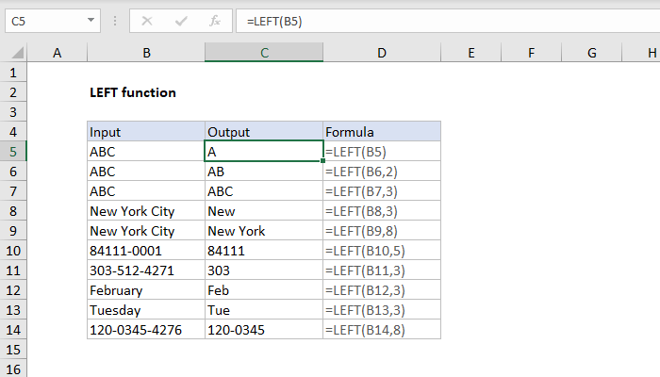Viewport: 660px width, 377px height.
Task: Click the insert function fx icon
Action: (x=215, y=19)
